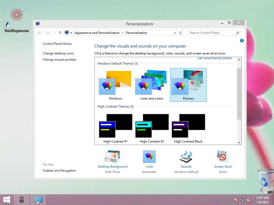Minimize the Personalization window
This screenshot has width=274, height=205.
click(222, 23)
